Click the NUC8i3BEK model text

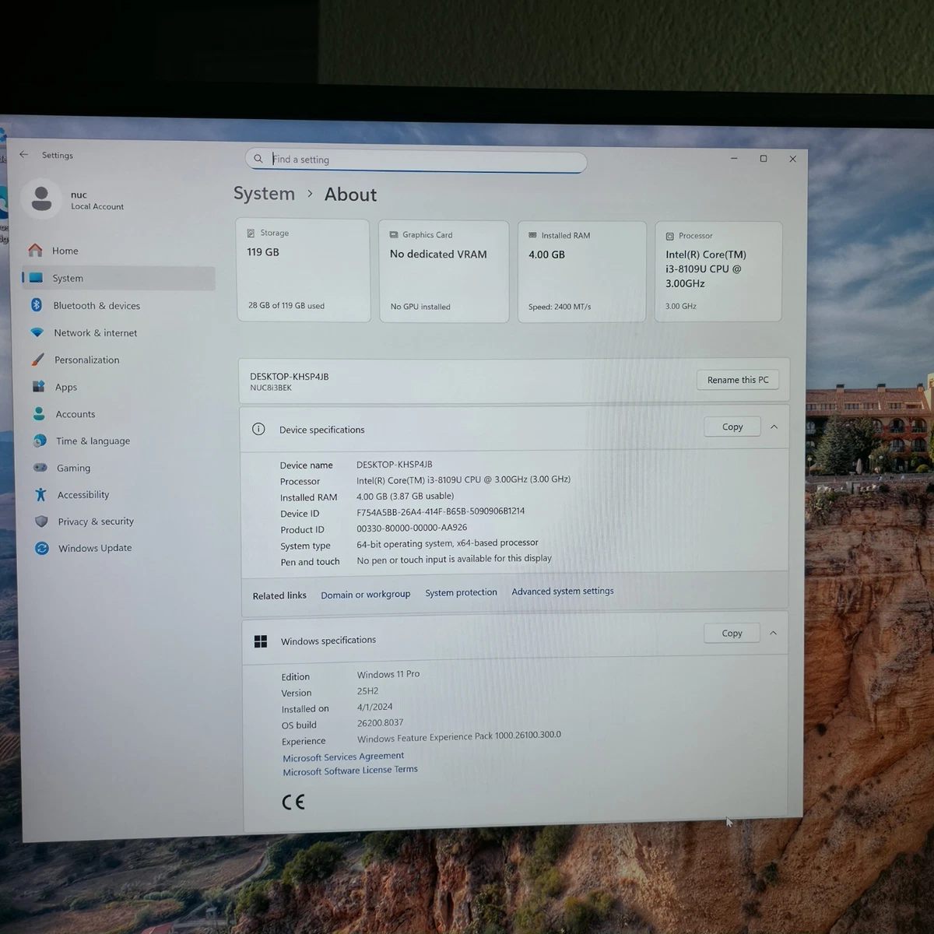(271, 388)
